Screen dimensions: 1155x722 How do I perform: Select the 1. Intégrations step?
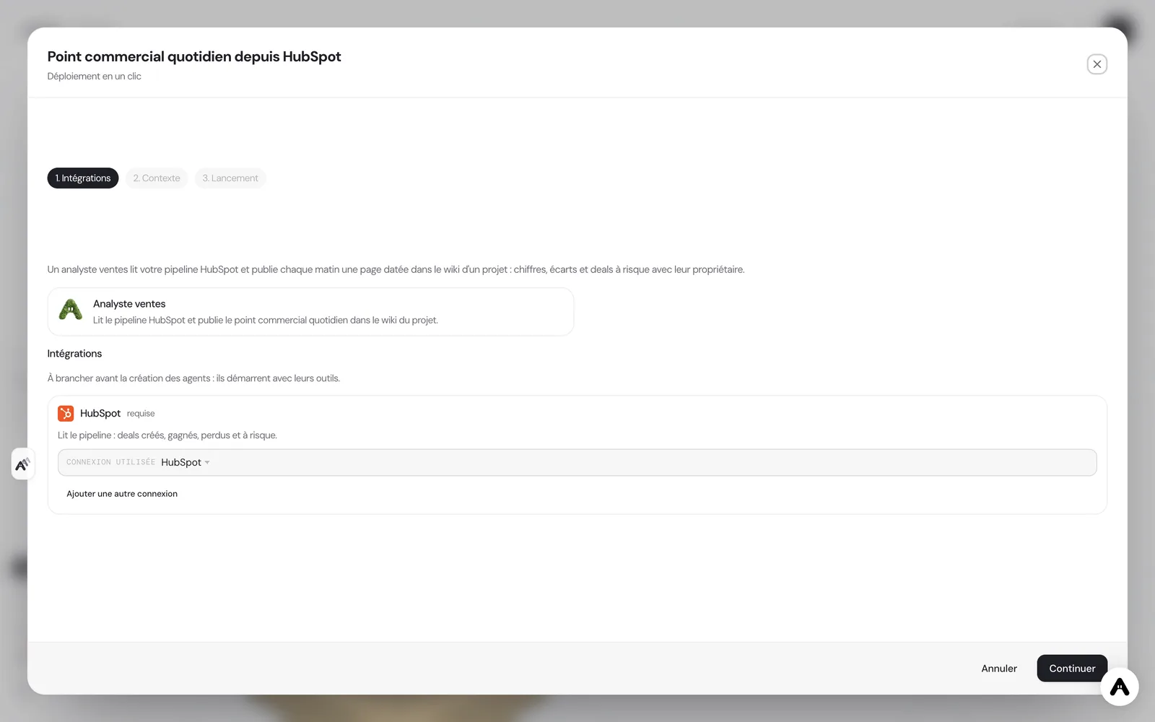pos(83,178)
